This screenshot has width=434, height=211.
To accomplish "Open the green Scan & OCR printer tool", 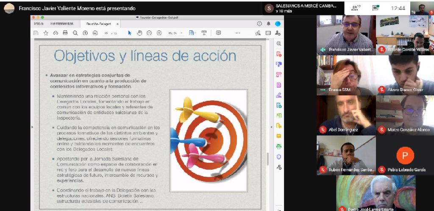I will [279, 146].
